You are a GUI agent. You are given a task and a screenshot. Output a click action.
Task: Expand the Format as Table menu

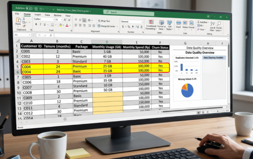pyautogui.click(x=161, y=25)
